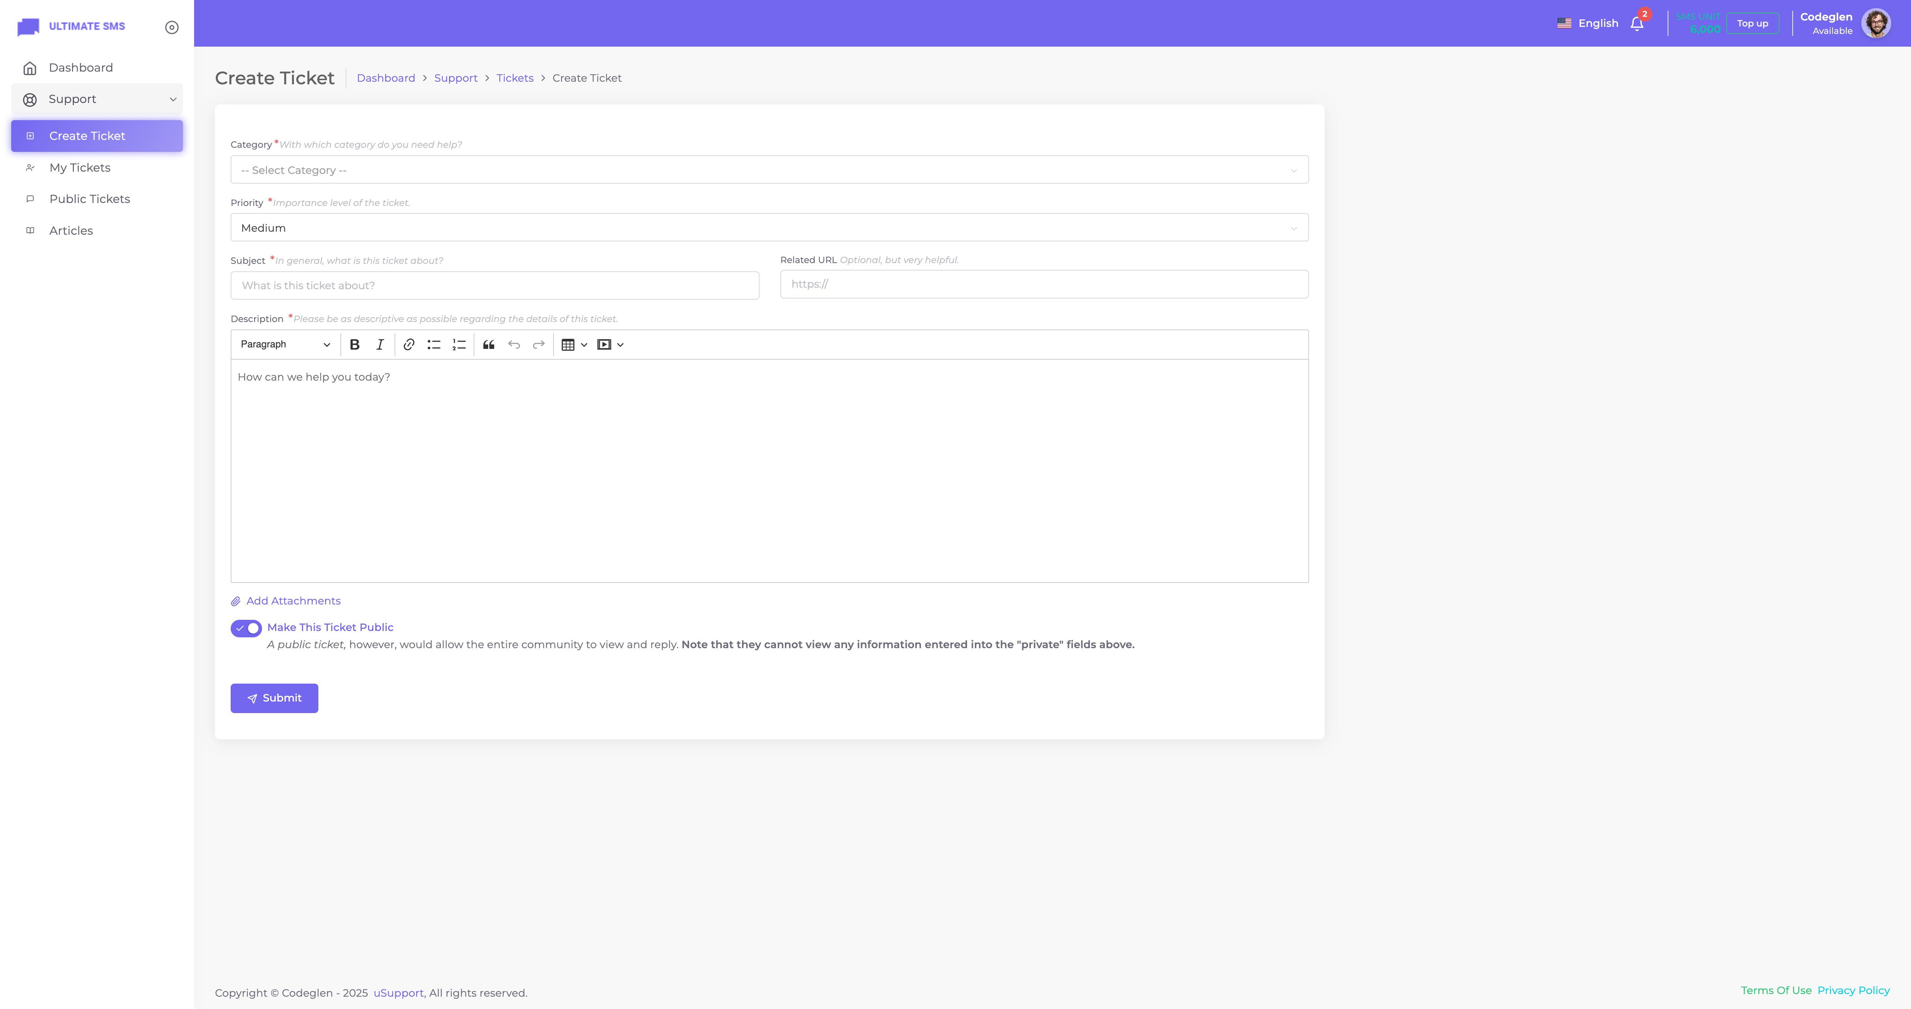Screen dimensions: 1911x1009
Task: Go to Public Tickets page
Action: pyautogui.click(x=90, y=199)
